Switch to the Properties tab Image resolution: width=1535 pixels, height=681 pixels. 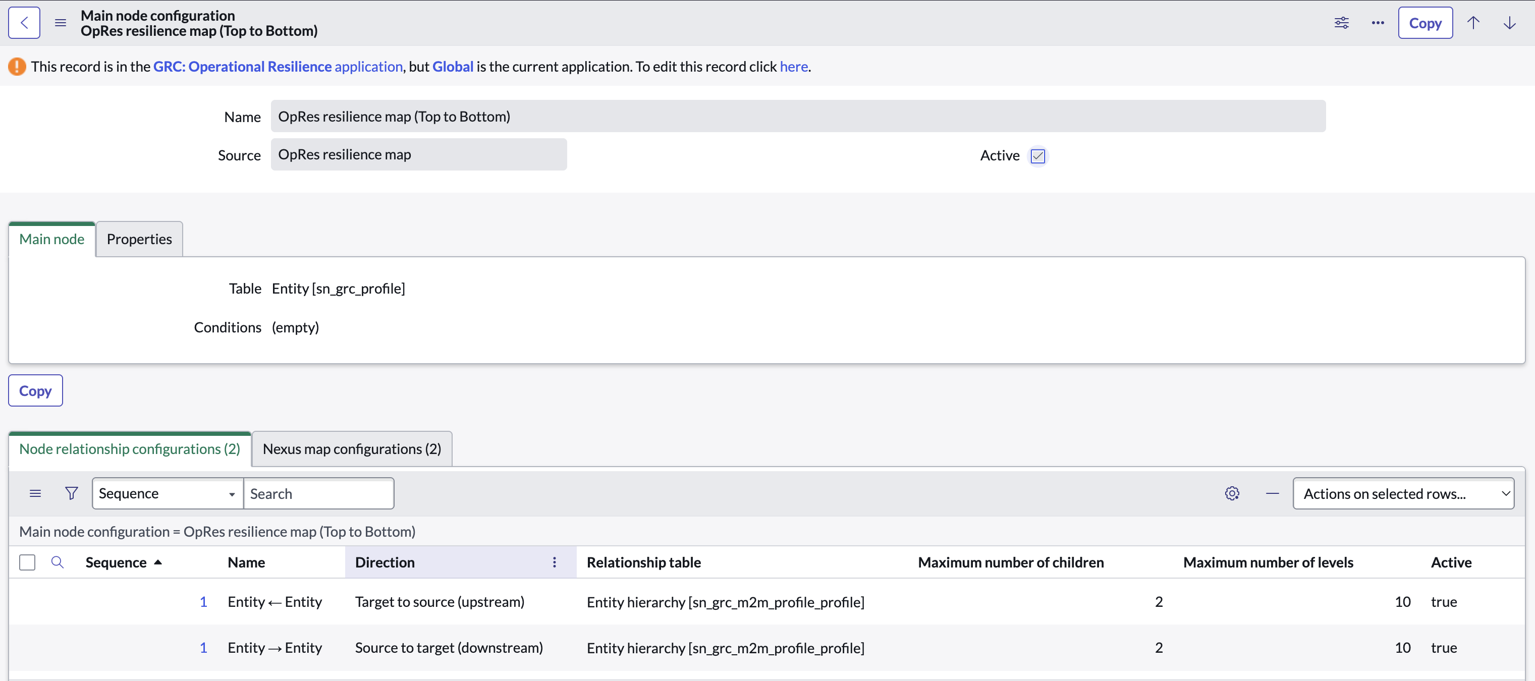point(139,239)
